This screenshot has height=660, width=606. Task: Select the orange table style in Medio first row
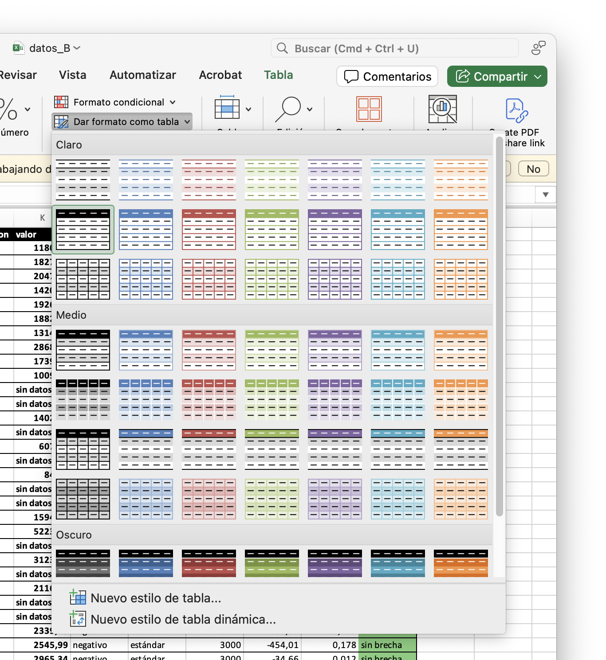(460, 350)
